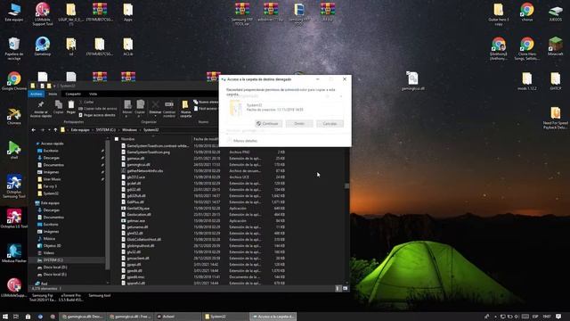Switch to the Vista ribbon tab
The width and height of the screenshot is (570, 321).
click(x=93, y=94)
